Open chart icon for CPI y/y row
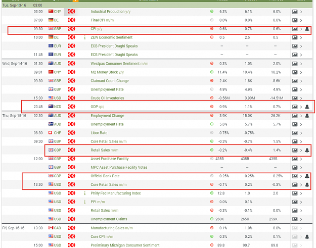Image resolution: width=316 pixels, height=248 pixels. point(295,29)
